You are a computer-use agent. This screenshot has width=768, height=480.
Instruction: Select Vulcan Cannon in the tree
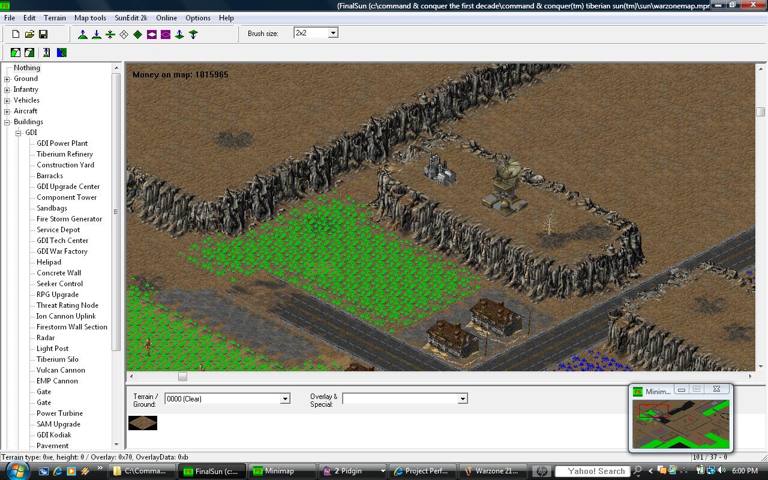click(x=61, y=370)
